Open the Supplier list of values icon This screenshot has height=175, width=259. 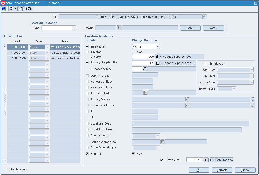pyautogui.click(x=157, y=57)
